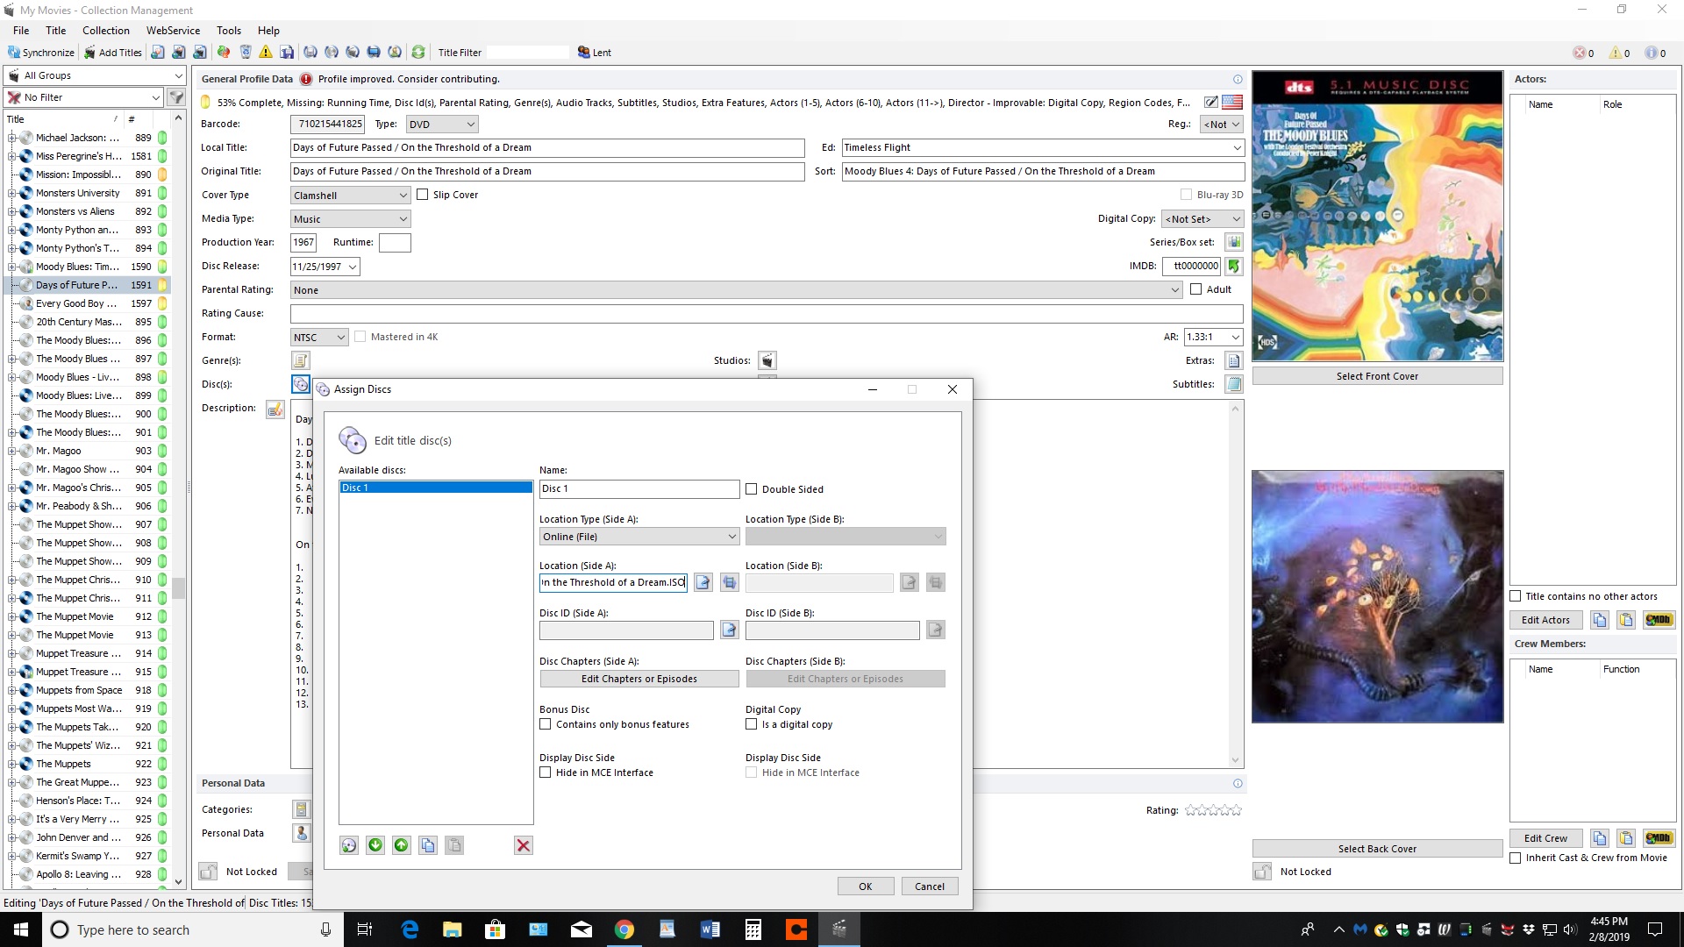
Task: Click the Edit Actors button
Action: (x=1545, y=620)
